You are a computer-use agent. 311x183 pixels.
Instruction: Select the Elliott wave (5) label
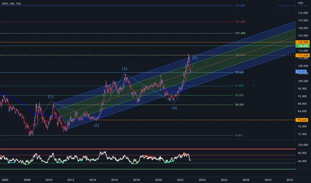[x=195, y=58]
